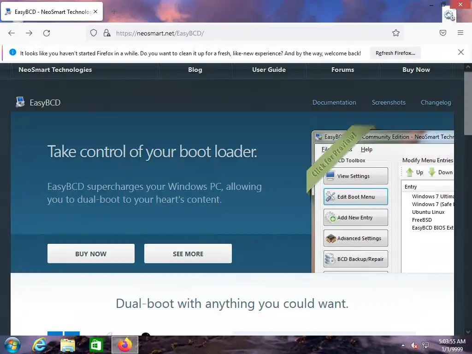Open the Documentation link

point(334,102)
